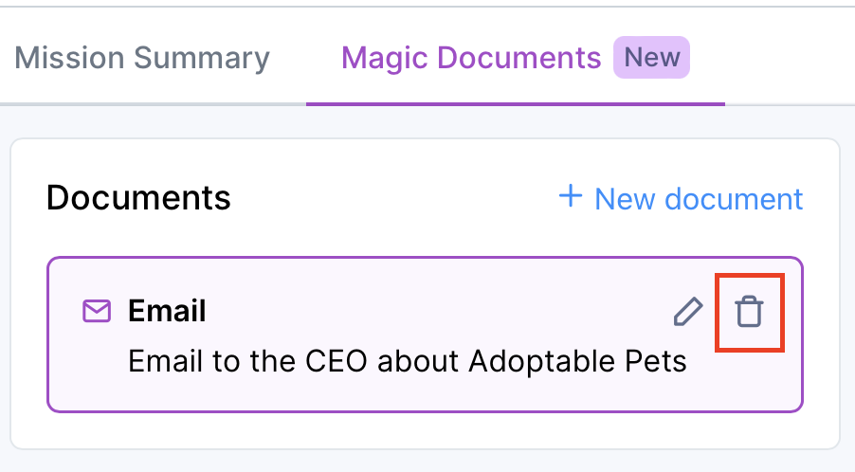Delete the Email document with trash icon
Image resolution: width=855 pixels, height=472 pixels.
tap(749, 311)
